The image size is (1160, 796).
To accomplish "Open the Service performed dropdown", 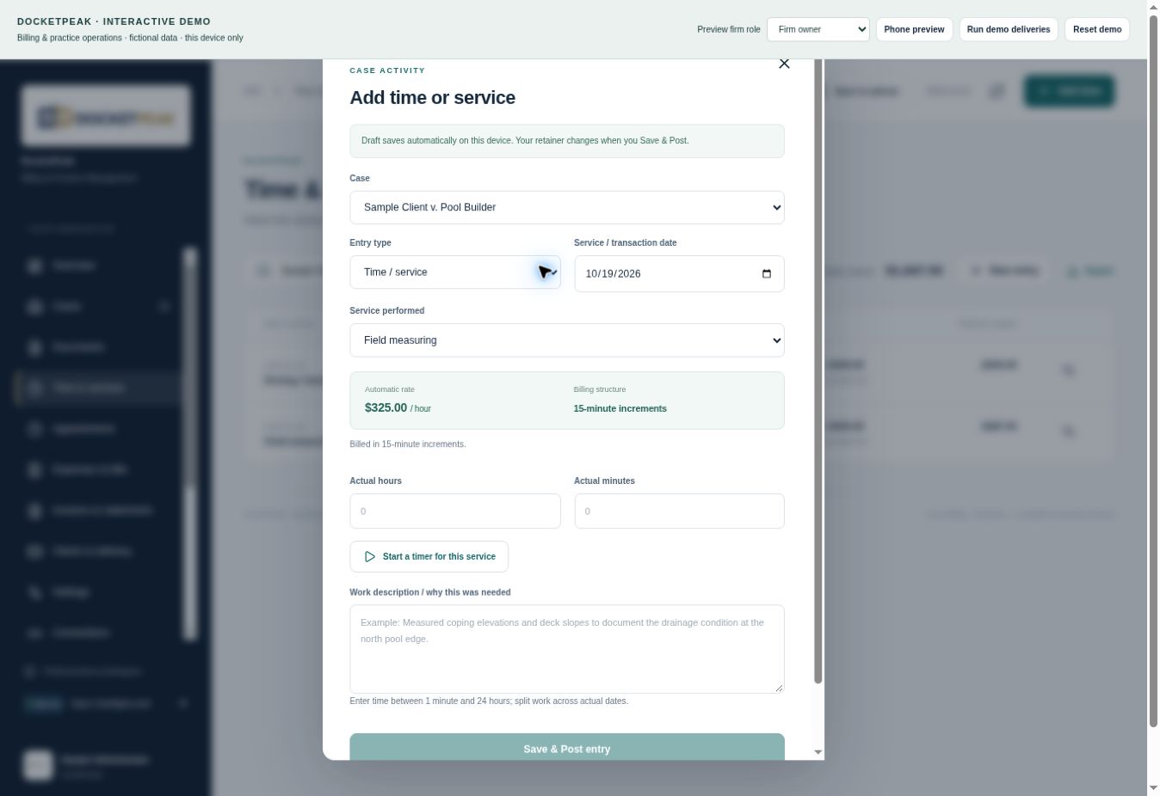I will pyautogui.click(x=566, y=340).
